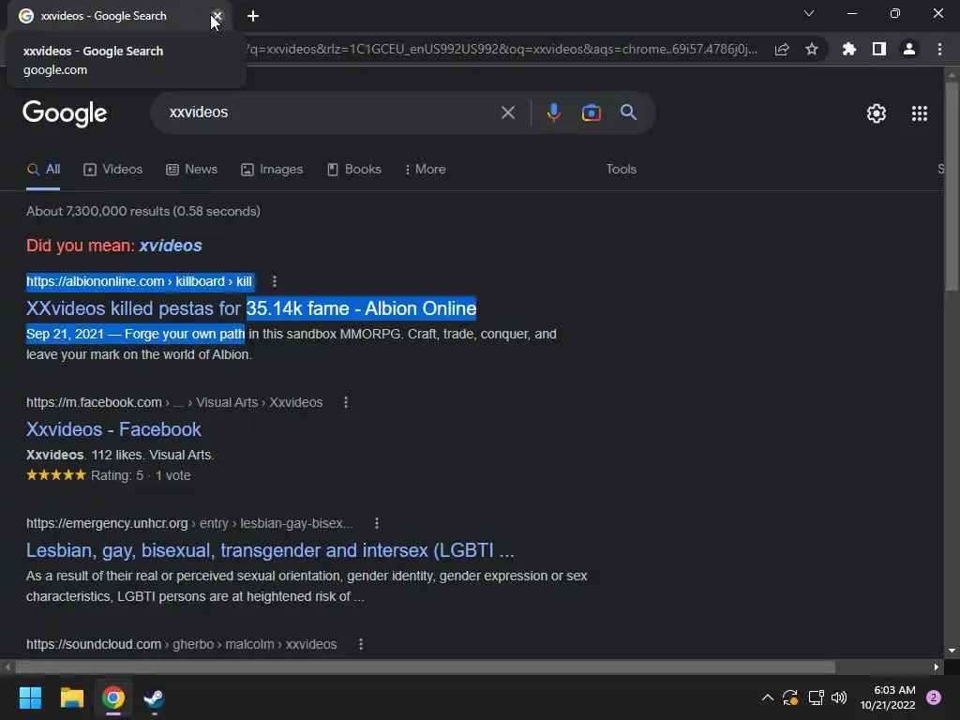
Task: Open the Albion Online killboard result title
Action: [x=251, y=308]
